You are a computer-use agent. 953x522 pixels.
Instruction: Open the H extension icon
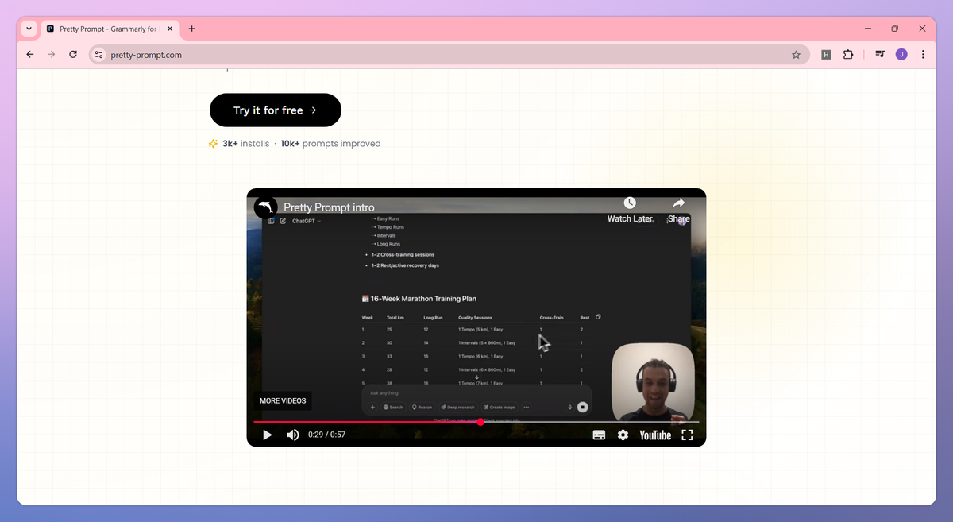pos(826,55)
